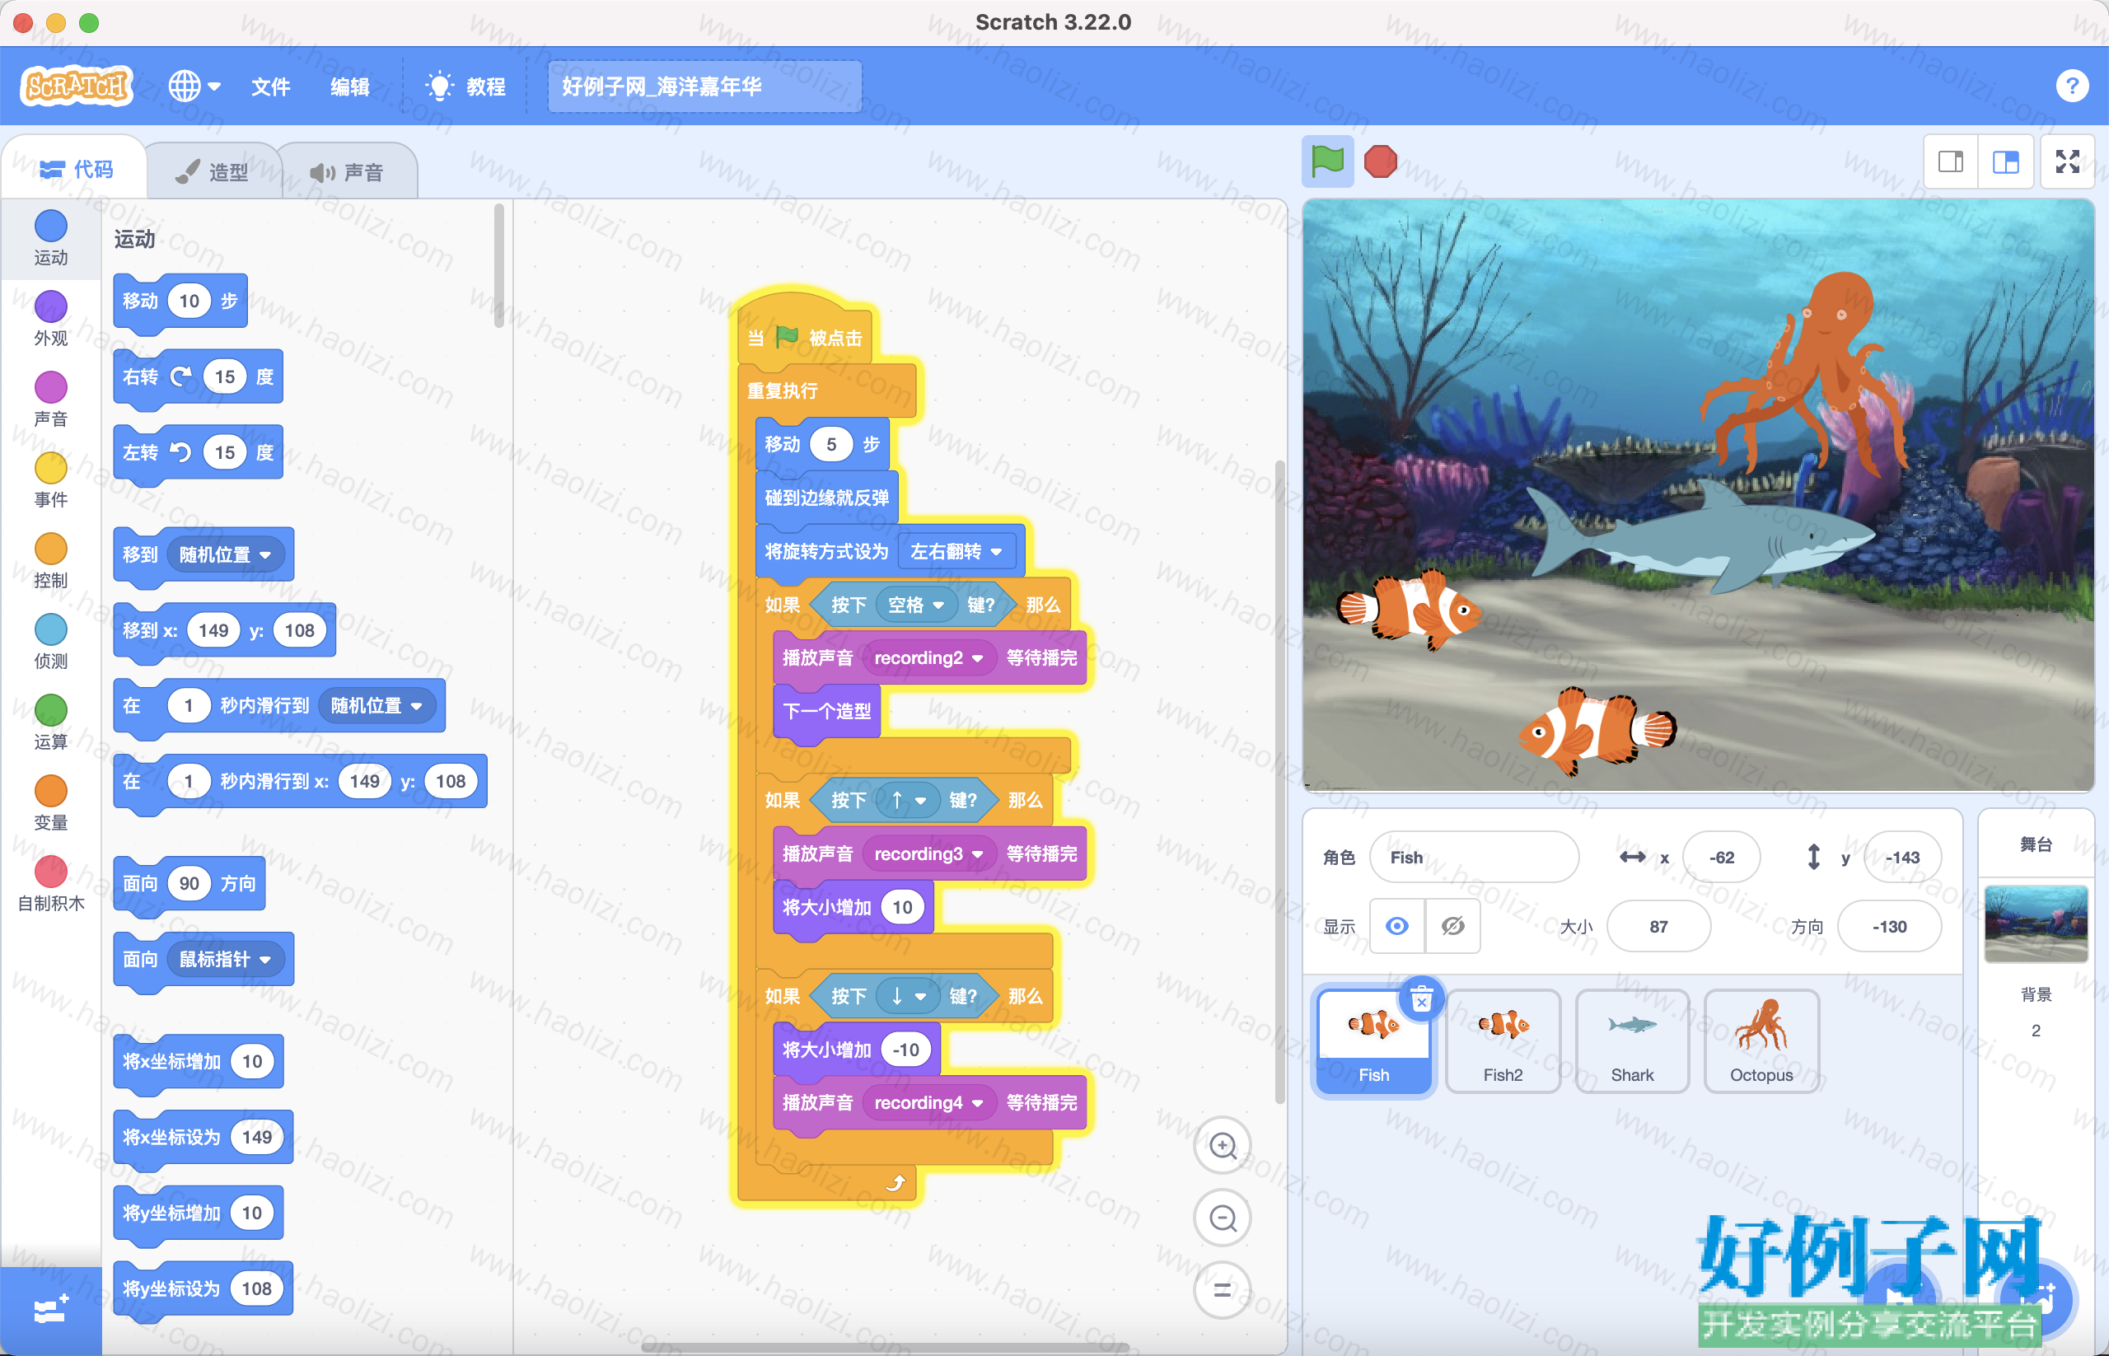Hide the sprite with crossed eye icon
Screen dimensions: 2109x1356
point(1453,926)
